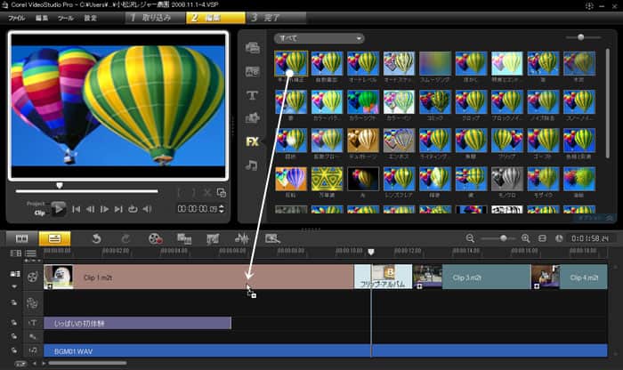
Task: Select Clip playback mode
Action: point(39,213)
